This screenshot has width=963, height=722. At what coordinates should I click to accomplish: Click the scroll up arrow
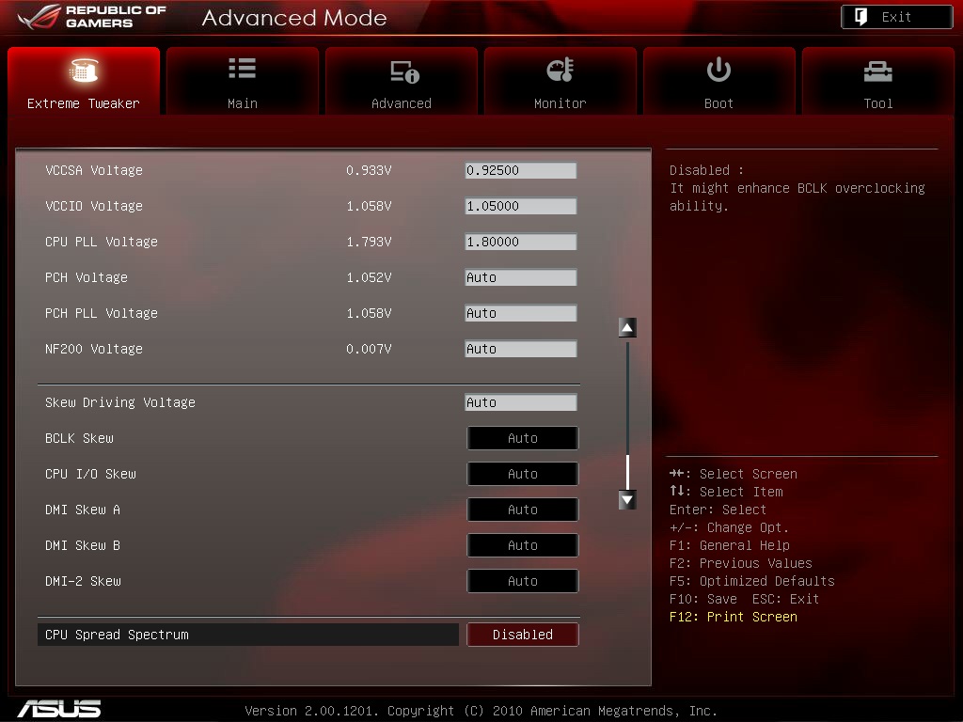[x=627, y=328]
